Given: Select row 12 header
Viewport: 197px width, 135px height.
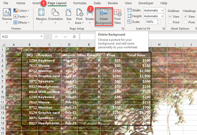Looking at the screenshot, I should click(x=3, y=108).
